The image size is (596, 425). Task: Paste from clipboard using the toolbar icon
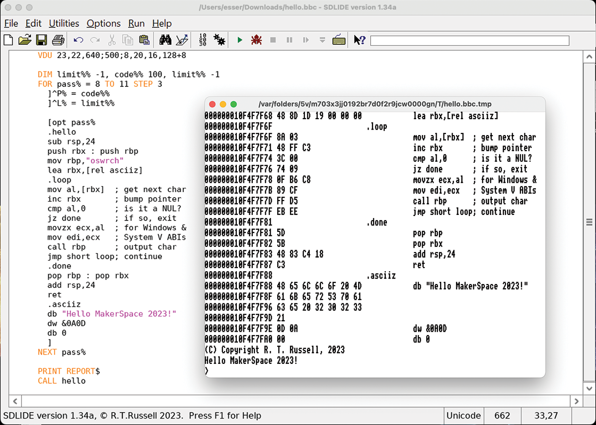(x=145, y=40)
